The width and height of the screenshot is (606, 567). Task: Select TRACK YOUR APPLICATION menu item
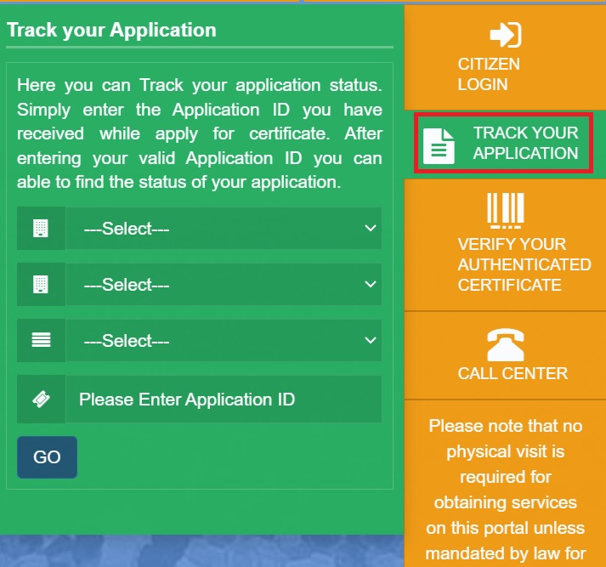pos(503,143)
